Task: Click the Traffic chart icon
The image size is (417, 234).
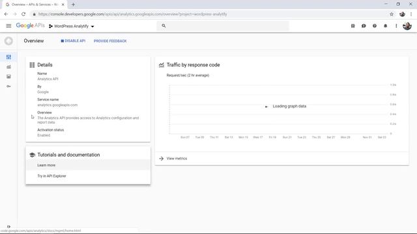Action: tap(162, 65)
